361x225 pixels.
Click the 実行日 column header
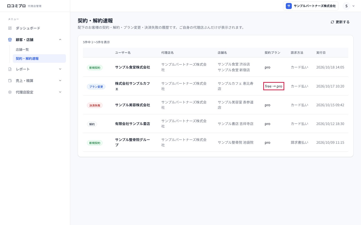pyautogui.click(x=321, y=53)
